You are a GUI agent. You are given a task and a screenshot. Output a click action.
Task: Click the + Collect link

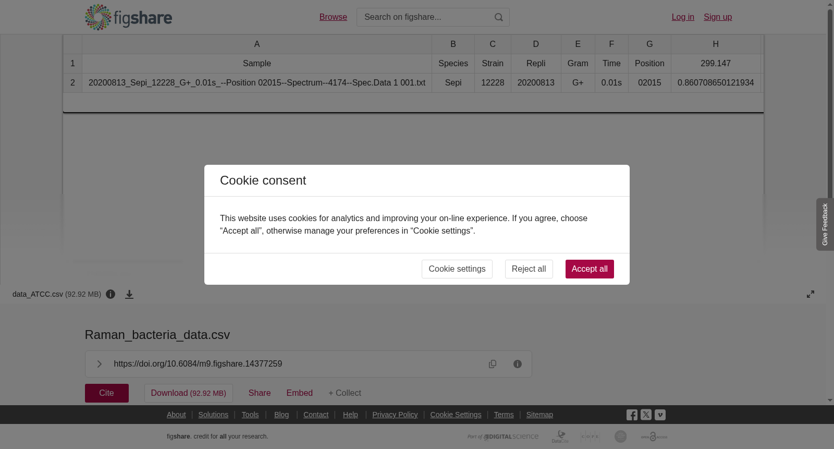click(x=345, y=393)
